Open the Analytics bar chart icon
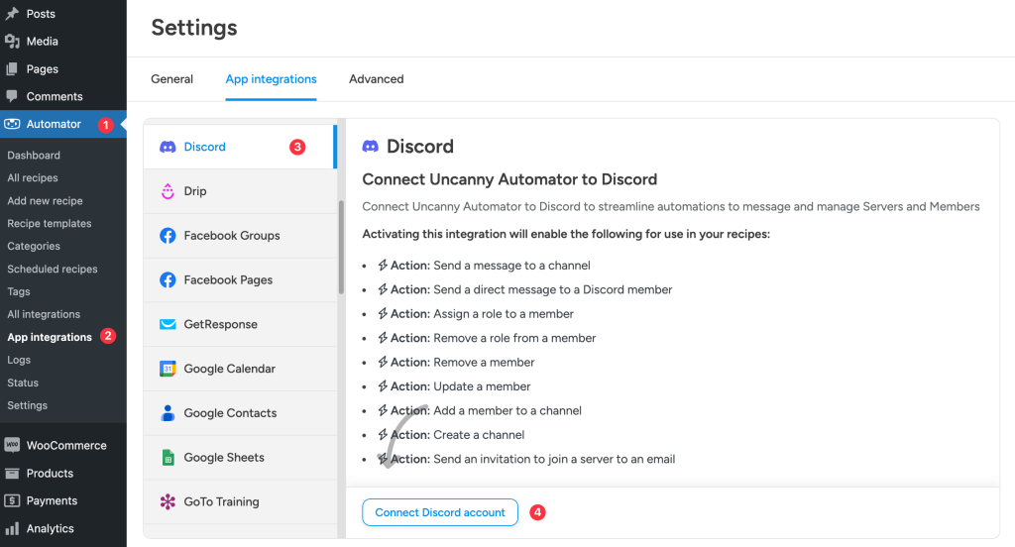The height and width of the screenshot is (547, 1015). 12,528
